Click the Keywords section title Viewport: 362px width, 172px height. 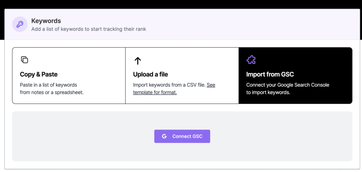46,21
